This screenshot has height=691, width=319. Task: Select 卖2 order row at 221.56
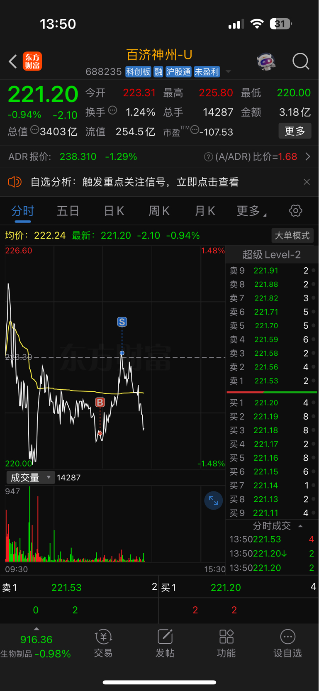(272, 367)
